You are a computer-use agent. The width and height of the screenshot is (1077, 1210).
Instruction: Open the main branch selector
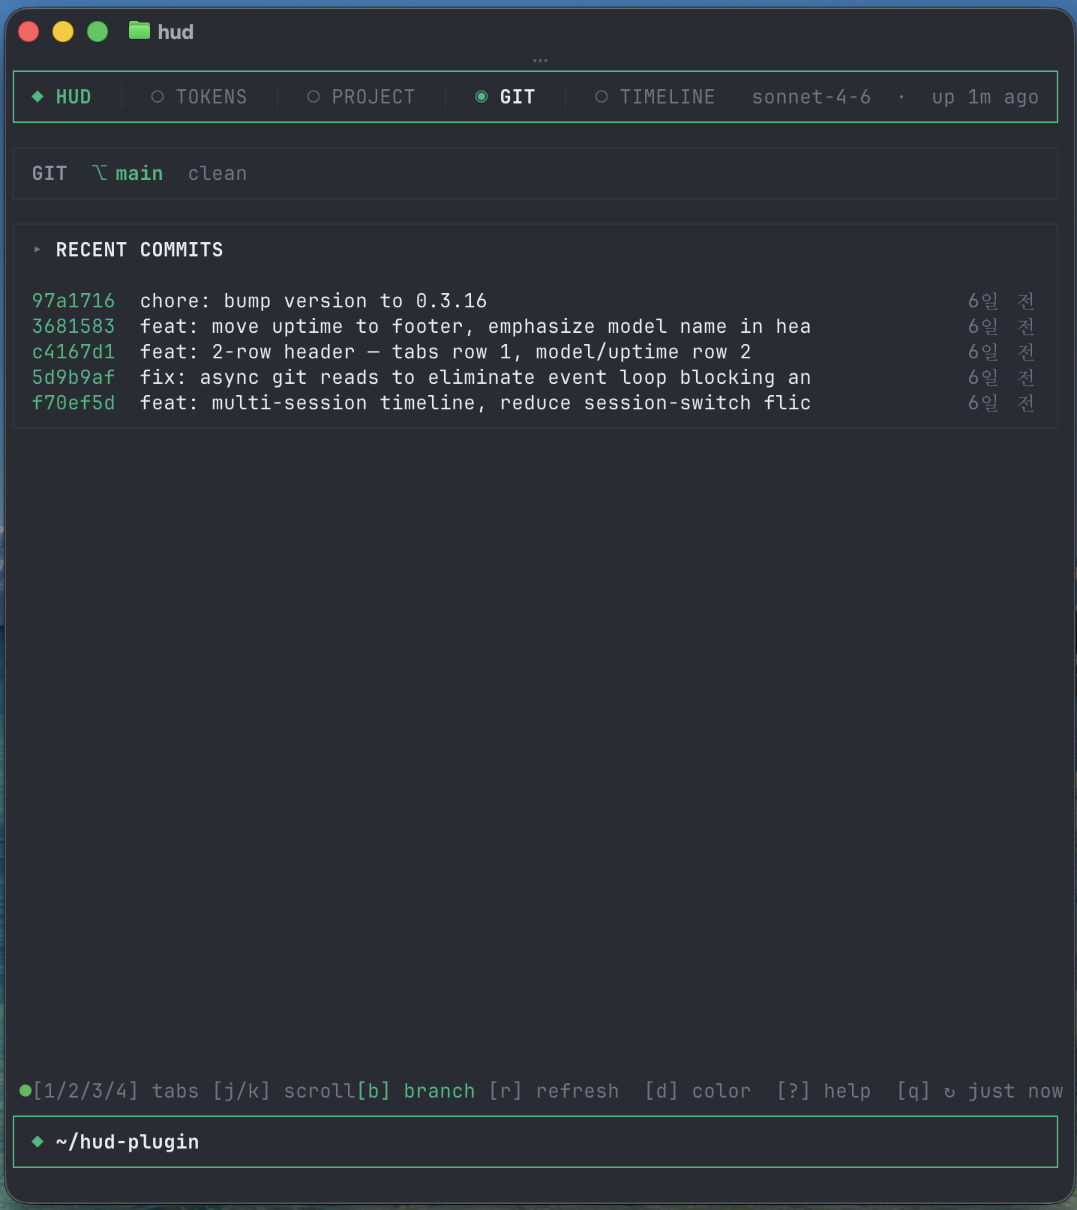(139, 173)
